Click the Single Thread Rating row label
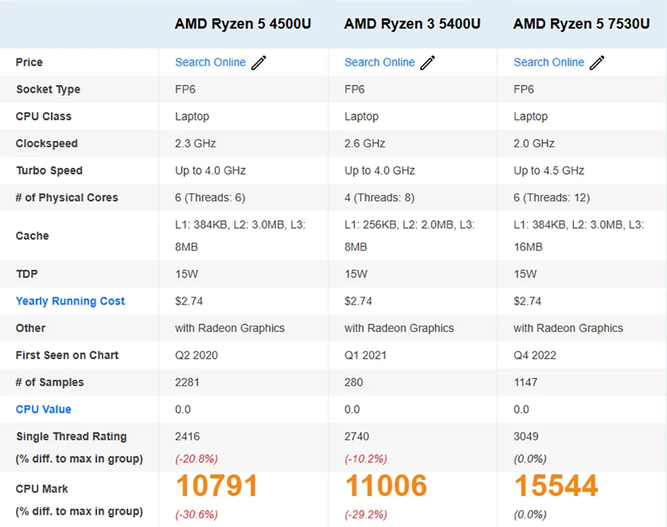667x527 pixels. point(71,437)
